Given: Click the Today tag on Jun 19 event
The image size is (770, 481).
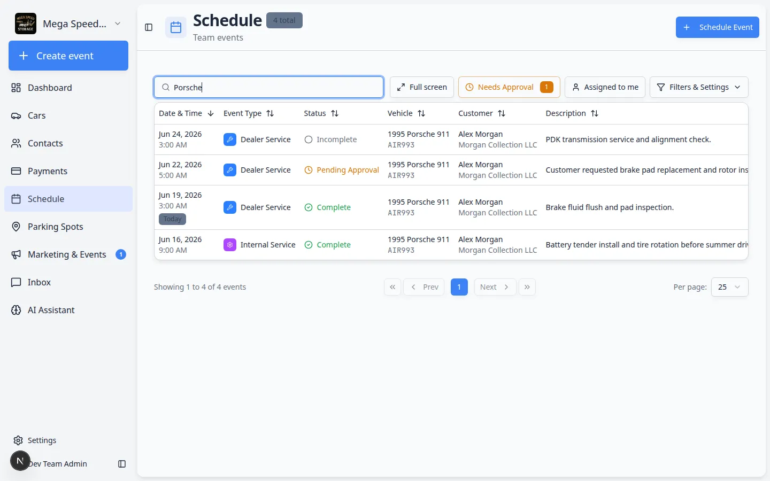Looking at the screenshot, I should 172,219.
